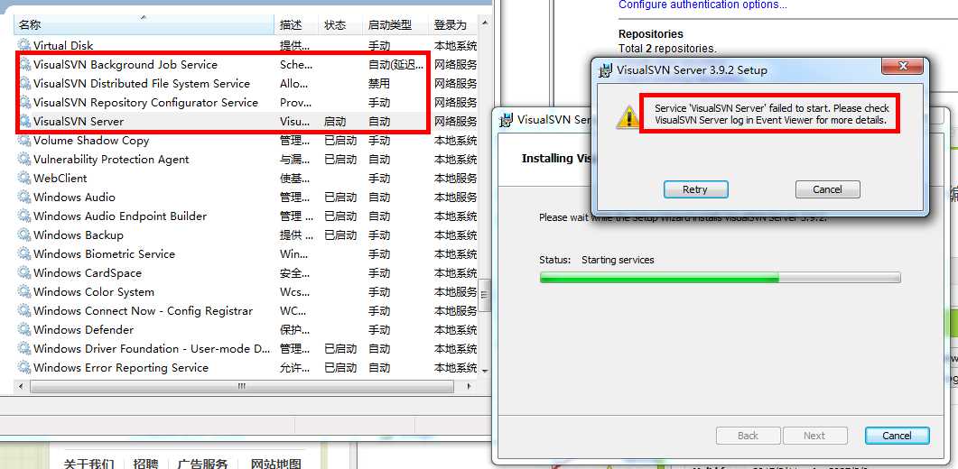Viewport: 958px width, 469px height.
Task: Click the services list vertical scrollbar thumb
Action: click(x=485, y=296)
